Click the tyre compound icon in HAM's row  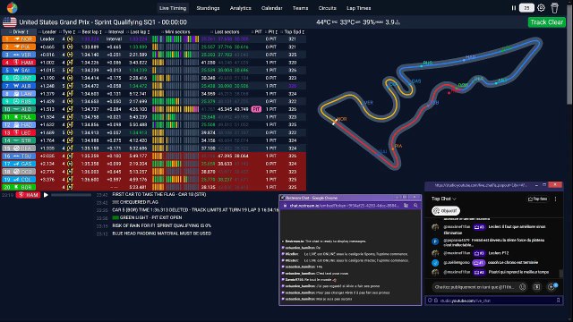tap(70, 63)
